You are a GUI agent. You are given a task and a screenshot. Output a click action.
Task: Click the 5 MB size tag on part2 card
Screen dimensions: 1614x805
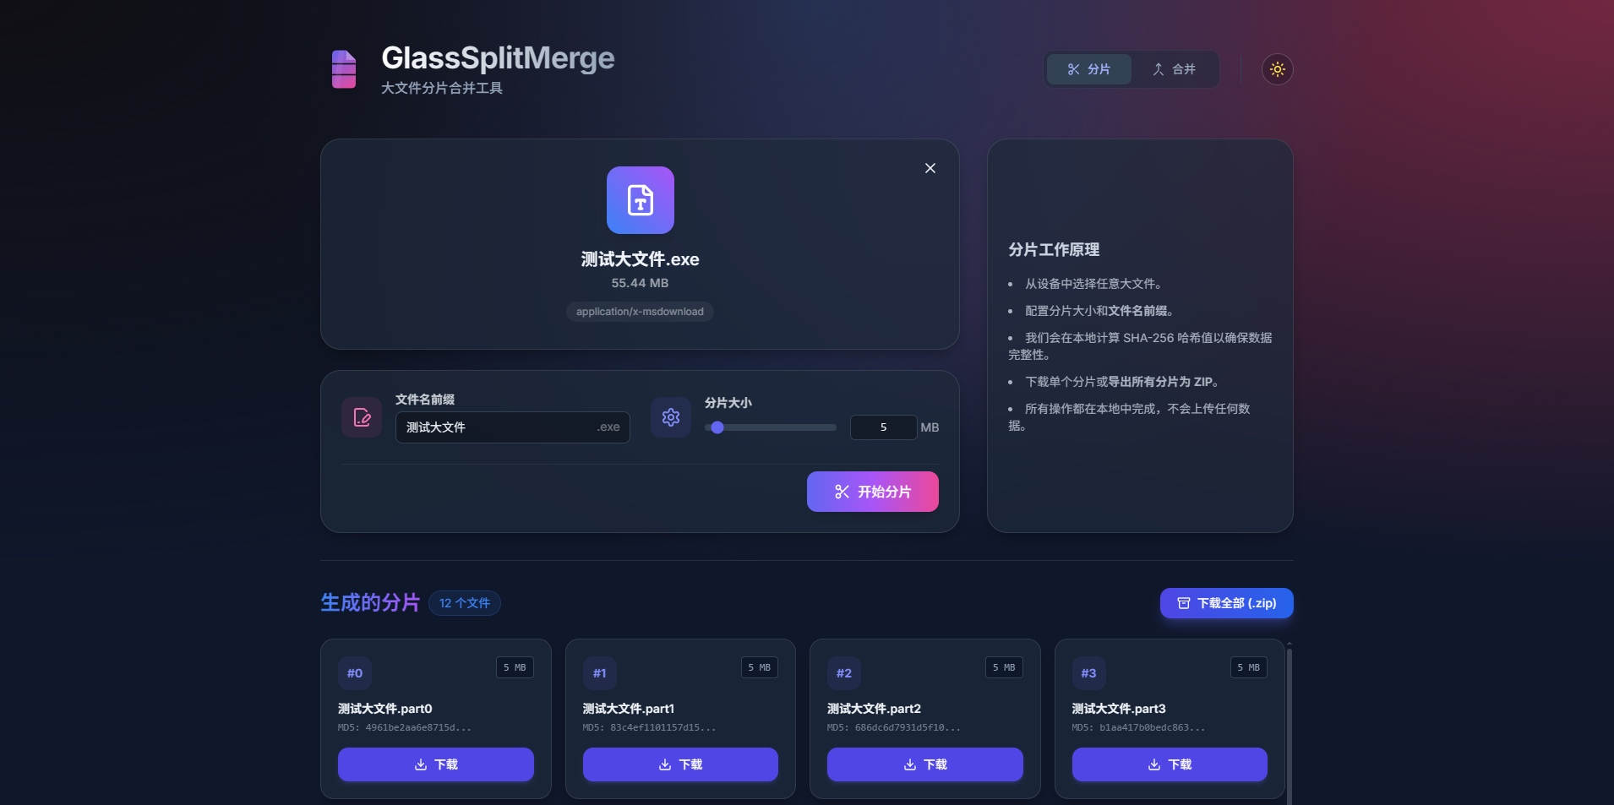pos(1004,667)
